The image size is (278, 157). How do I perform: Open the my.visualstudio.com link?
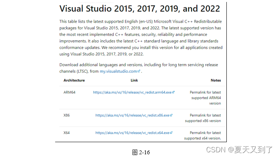tap(118, 71)
